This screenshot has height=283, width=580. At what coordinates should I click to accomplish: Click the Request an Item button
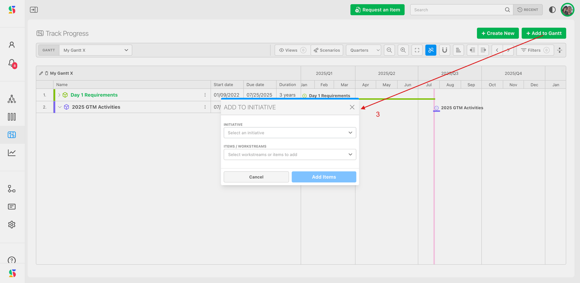tap(377, 10)
